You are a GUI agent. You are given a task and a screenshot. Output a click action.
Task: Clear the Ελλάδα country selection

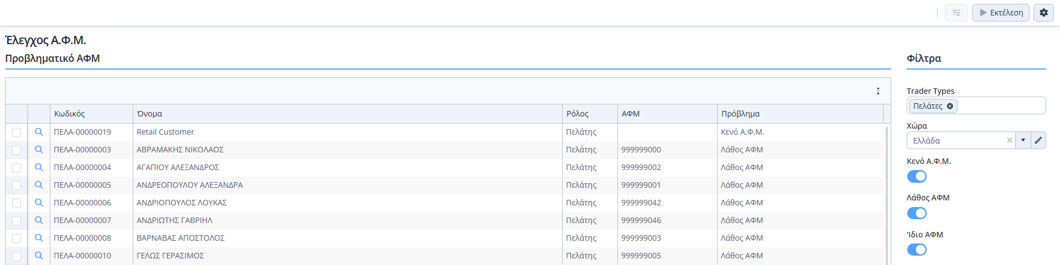tap(1009, 140)
